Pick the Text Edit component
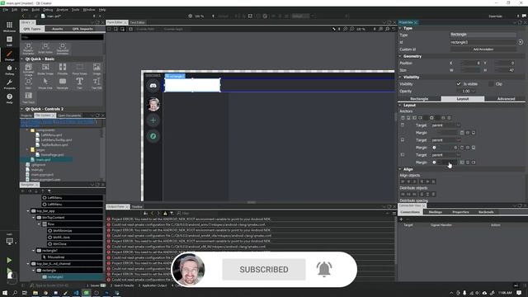Viewport: 528px width, 297px height. [97, 83]
